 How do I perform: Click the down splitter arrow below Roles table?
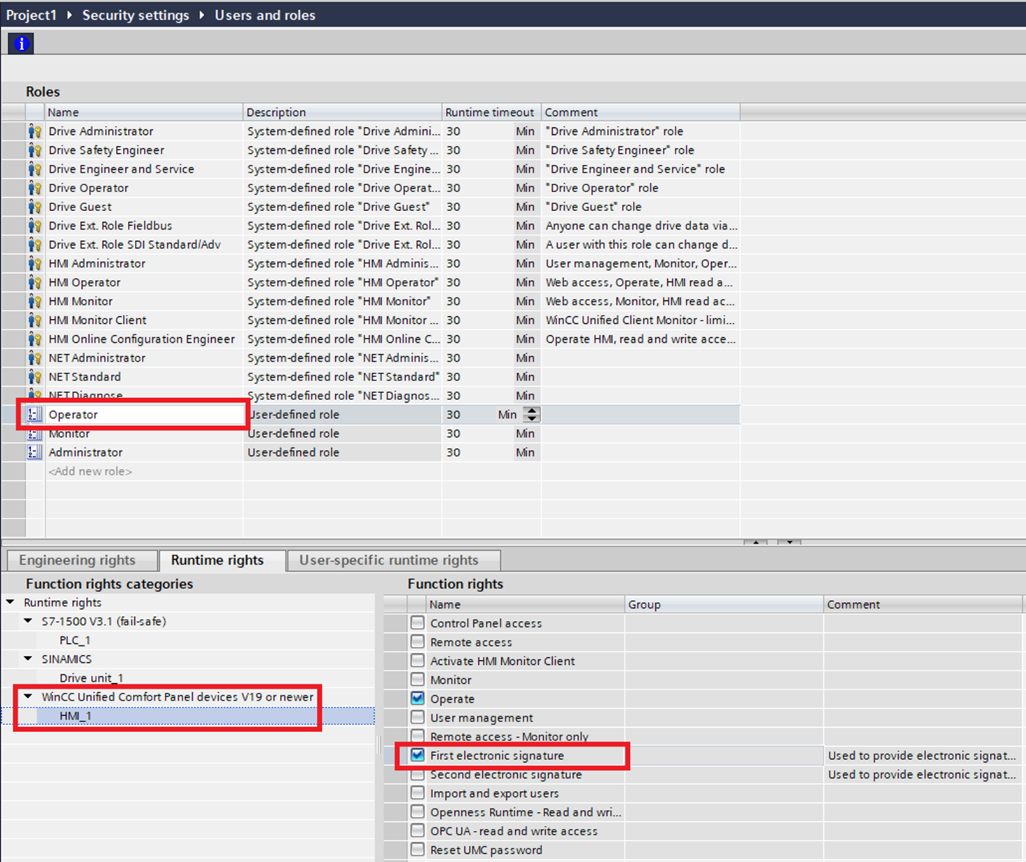(x=789, y=542)
